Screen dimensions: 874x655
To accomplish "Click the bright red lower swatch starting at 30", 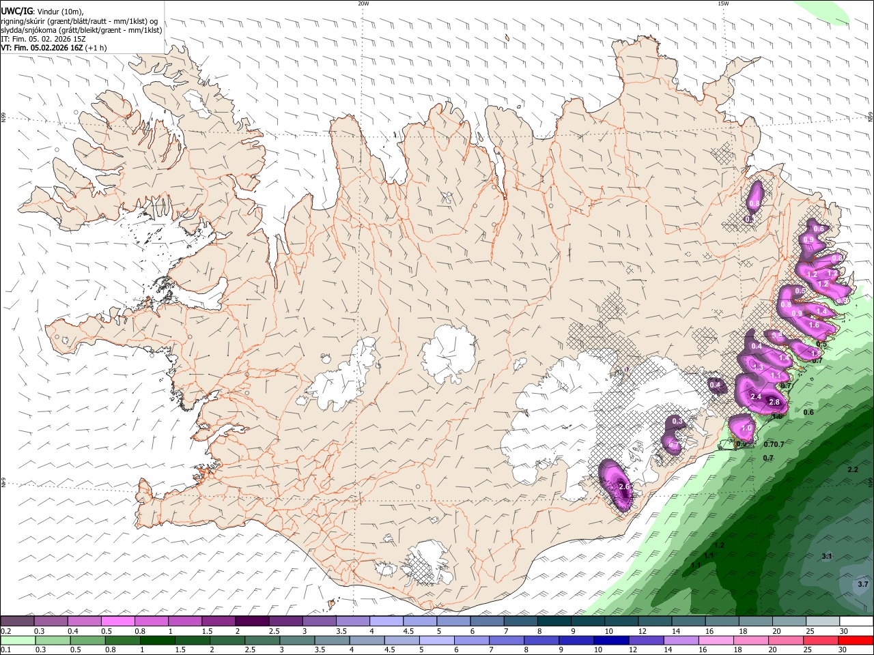I will click(x=856, y=640).
